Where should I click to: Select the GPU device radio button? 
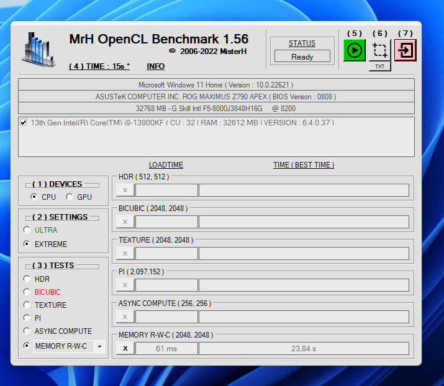click(70, 197)
